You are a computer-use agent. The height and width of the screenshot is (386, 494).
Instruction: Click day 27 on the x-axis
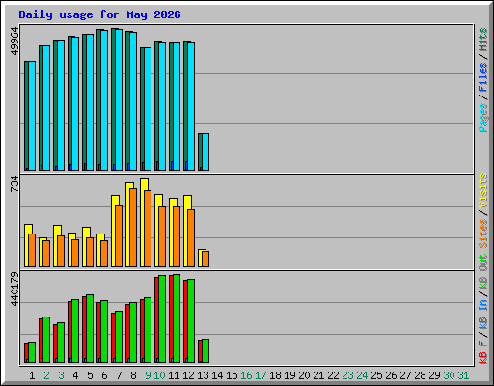[x=405, y=375]
